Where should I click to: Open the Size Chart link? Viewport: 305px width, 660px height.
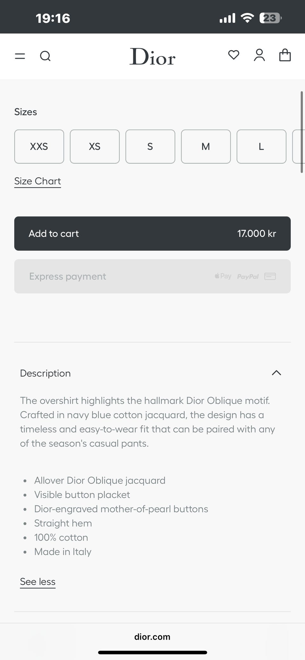click(x=37, y=181)
